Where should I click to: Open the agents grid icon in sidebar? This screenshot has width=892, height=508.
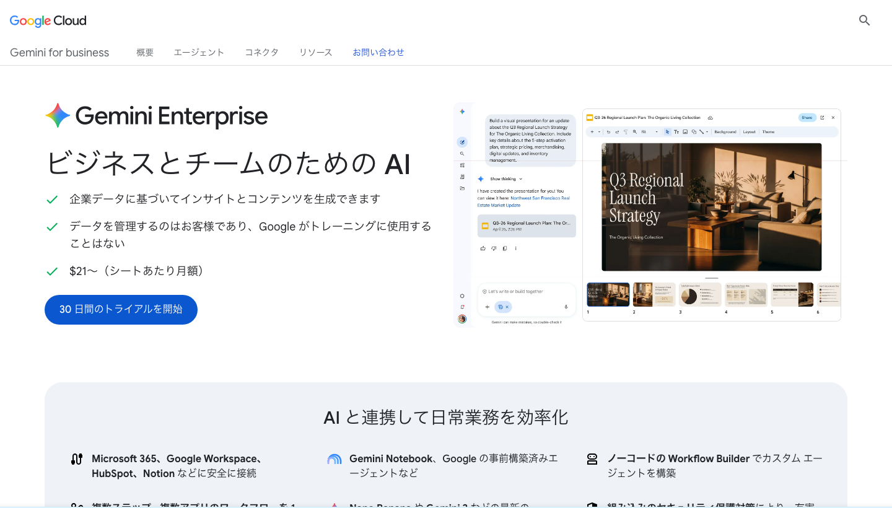point(462,165)
